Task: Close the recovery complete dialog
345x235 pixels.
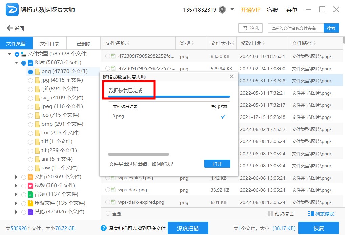Action: tap(232, 76)
